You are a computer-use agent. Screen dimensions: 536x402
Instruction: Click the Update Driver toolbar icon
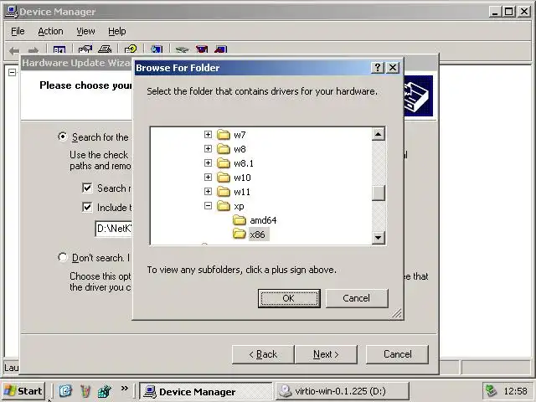pos(183,50)
